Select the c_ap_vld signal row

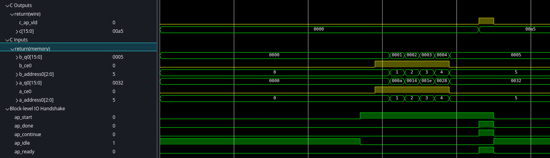[x=78, y=23]
